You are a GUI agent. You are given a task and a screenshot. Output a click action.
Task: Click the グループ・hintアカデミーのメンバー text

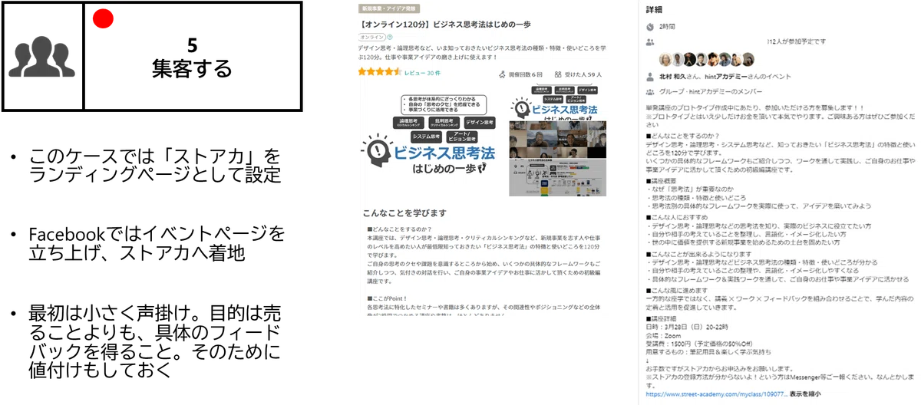(x=709, y=92)
